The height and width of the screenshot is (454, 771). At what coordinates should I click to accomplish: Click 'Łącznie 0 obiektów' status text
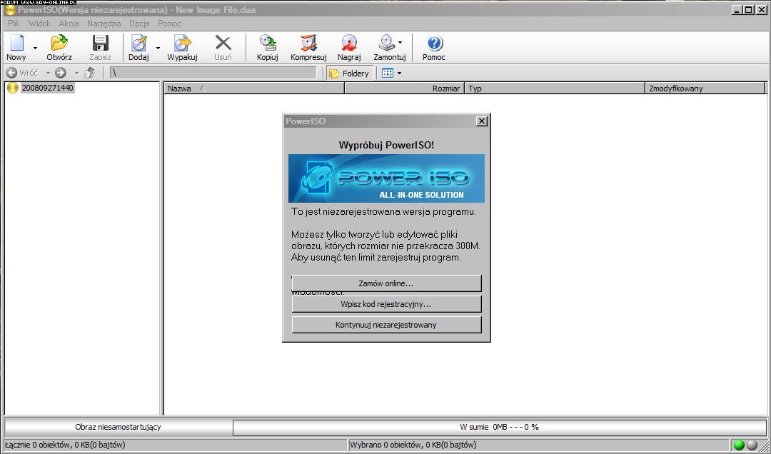pos(66,445)
